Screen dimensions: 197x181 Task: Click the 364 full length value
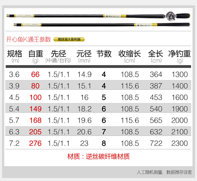pos(156,74)
